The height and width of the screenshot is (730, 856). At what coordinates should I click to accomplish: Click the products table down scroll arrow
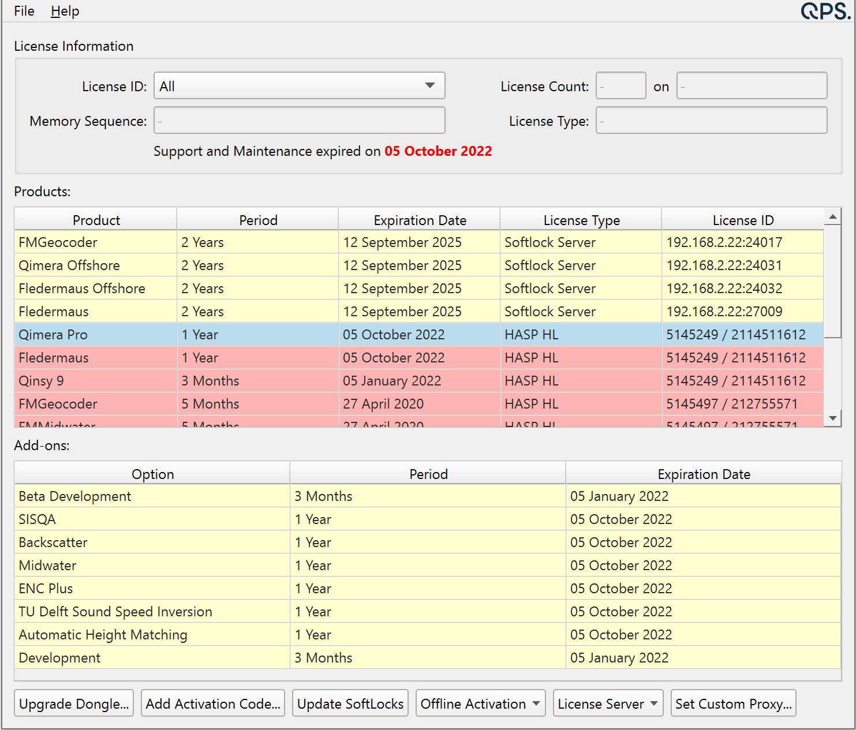coord(833,418)
